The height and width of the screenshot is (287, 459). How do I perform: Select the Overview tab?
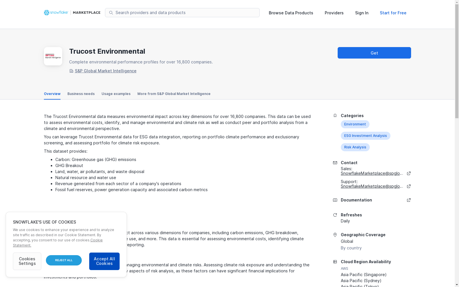52,94
